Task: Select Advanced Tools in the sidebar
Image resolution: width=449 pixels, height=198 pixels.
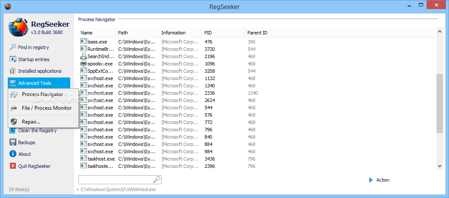Action: 39,83
